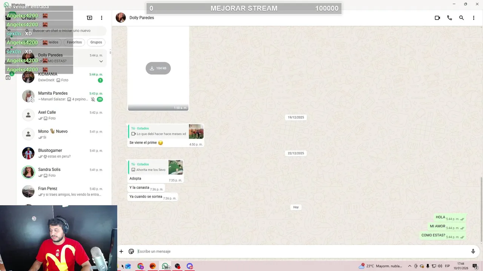Start a voice call with Dolly Paredes
This screenshot has width=483, height=271.
[449, 18]
